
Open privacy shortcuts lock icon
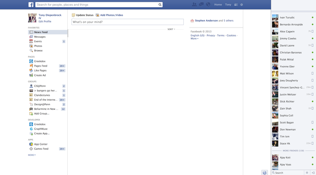(x=236, y=4)
